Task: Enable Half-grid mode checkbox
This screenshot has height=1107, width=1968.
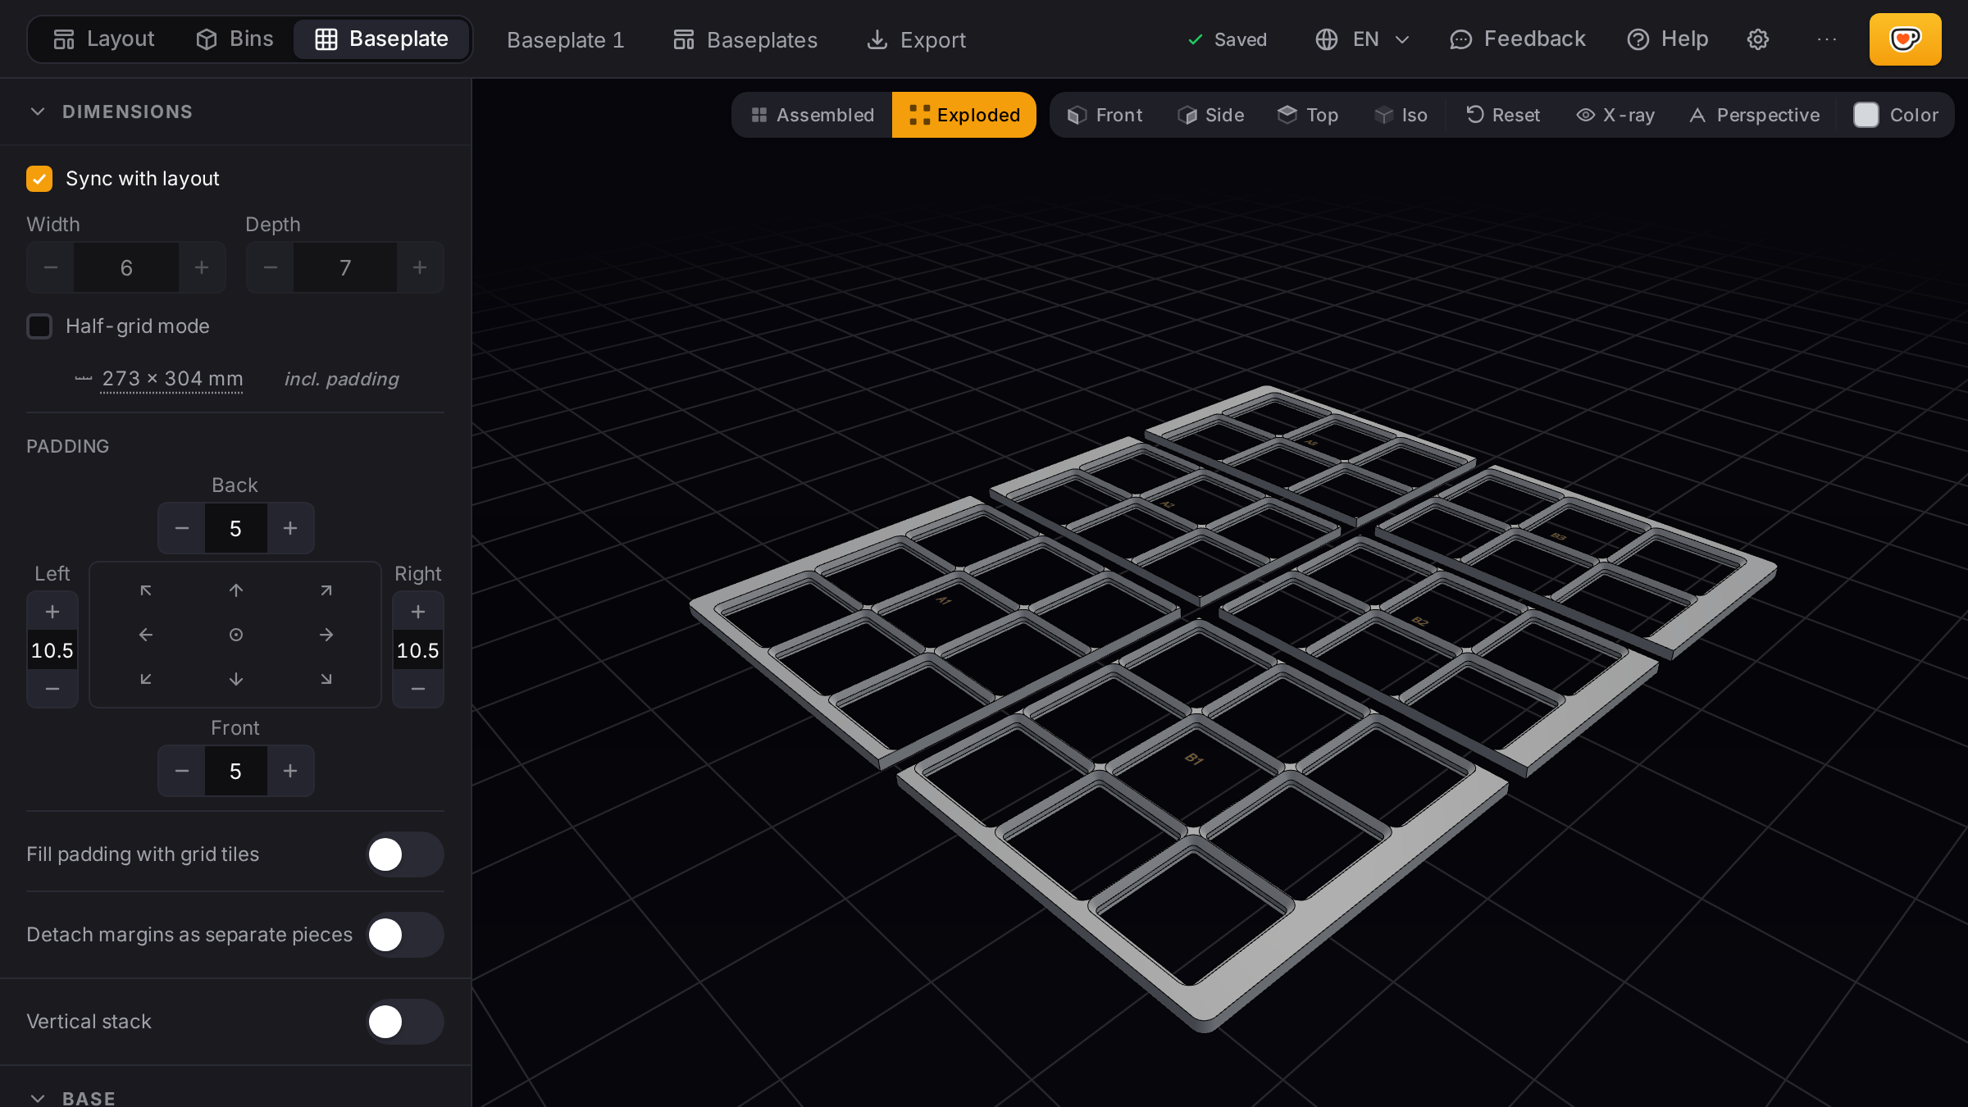Action: 39,326
